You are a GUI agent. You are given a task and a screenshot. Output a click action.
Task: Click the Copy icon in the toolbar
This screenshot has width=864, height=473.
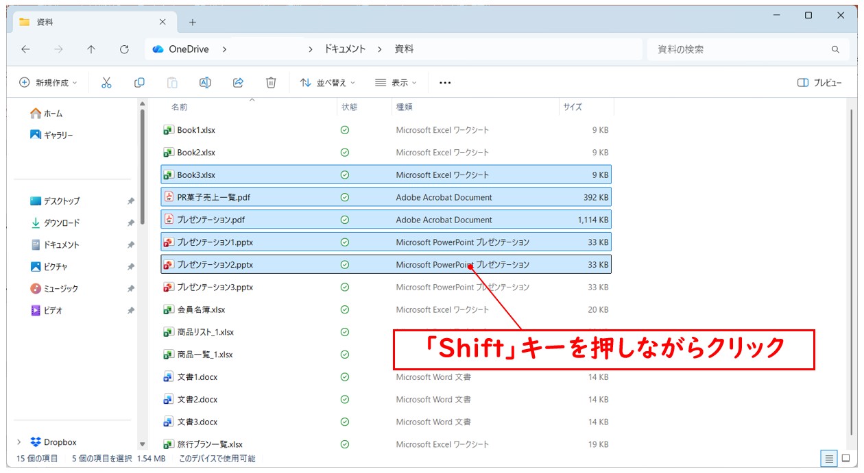tap(141, 82)
